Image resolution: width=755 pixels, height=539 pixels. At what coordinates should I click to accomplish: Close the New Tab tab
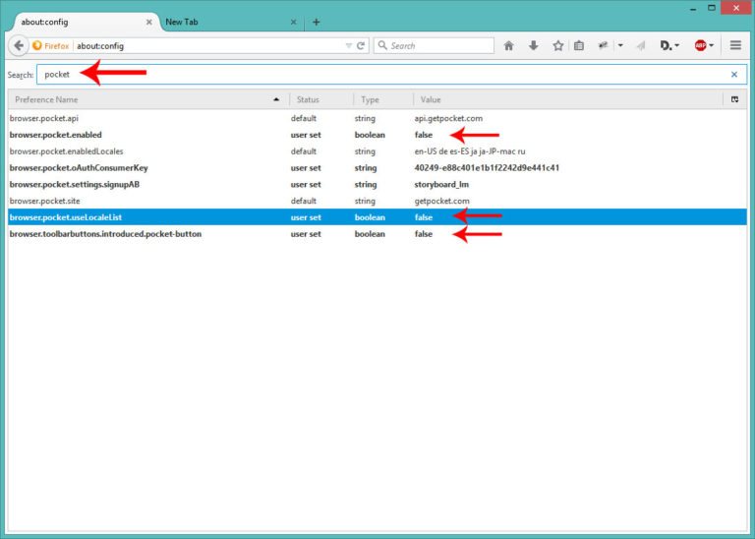pos(293,23)
